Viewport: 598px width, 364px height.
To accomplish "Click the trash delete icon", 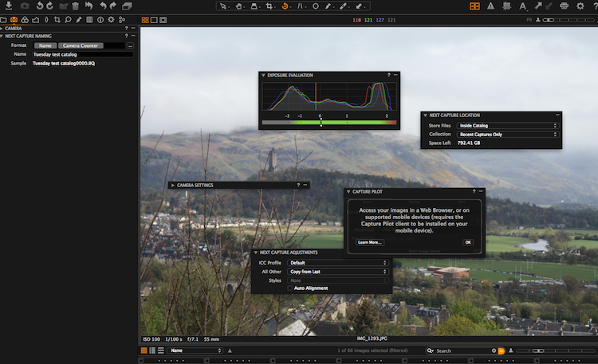I will point(75,6).
